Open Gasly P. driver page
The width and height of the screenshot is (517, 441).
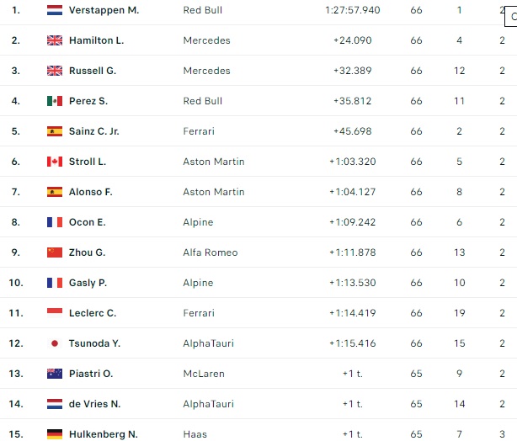[88, 283]
